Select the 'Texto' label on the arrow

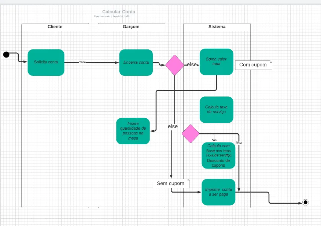(x=82, y=62)
